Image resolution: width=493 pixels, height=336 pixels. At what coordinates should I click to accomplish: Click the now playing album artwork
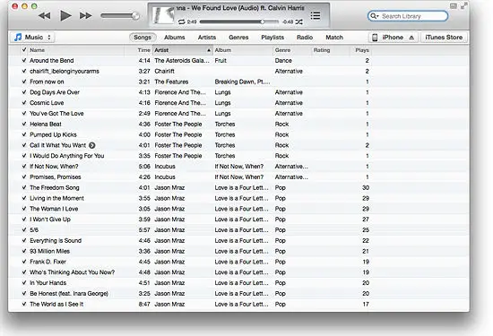(x=163, y=15)
